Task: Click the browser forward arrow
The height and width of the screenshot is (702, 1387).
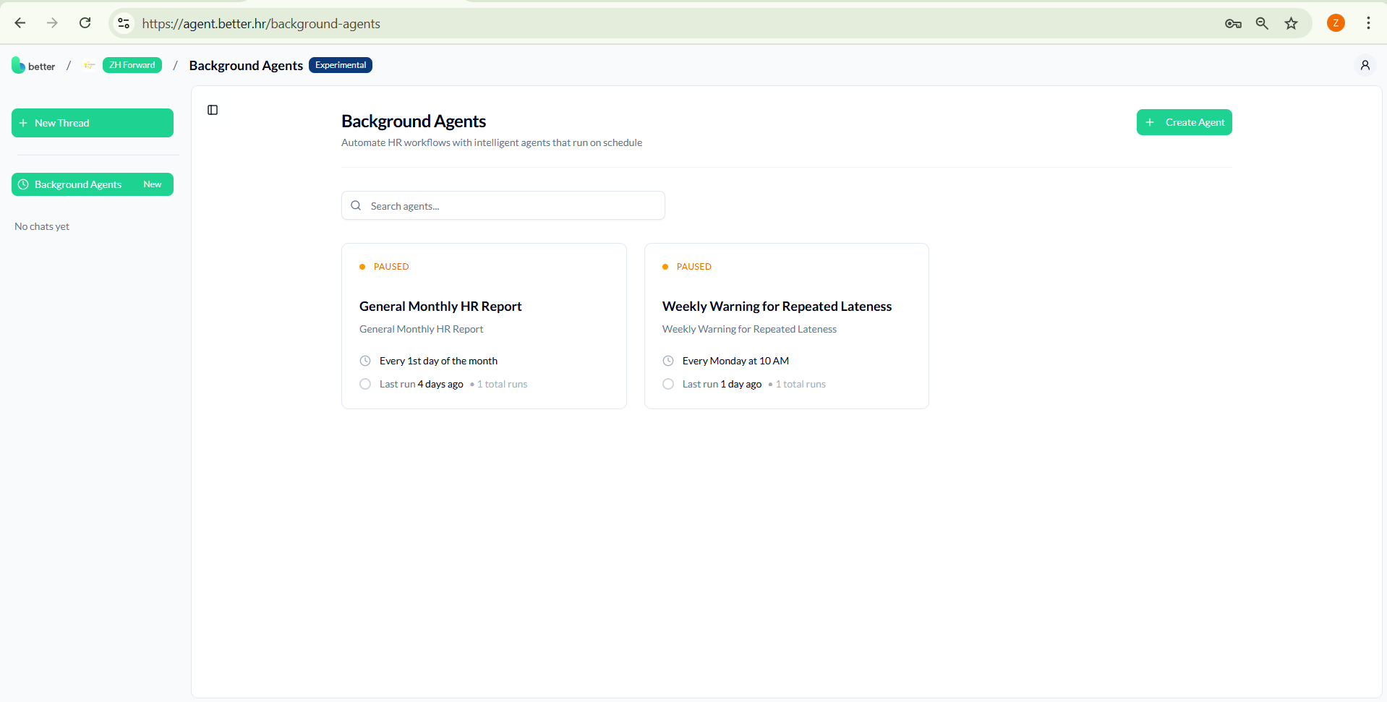Action: (x=52, y=23)
